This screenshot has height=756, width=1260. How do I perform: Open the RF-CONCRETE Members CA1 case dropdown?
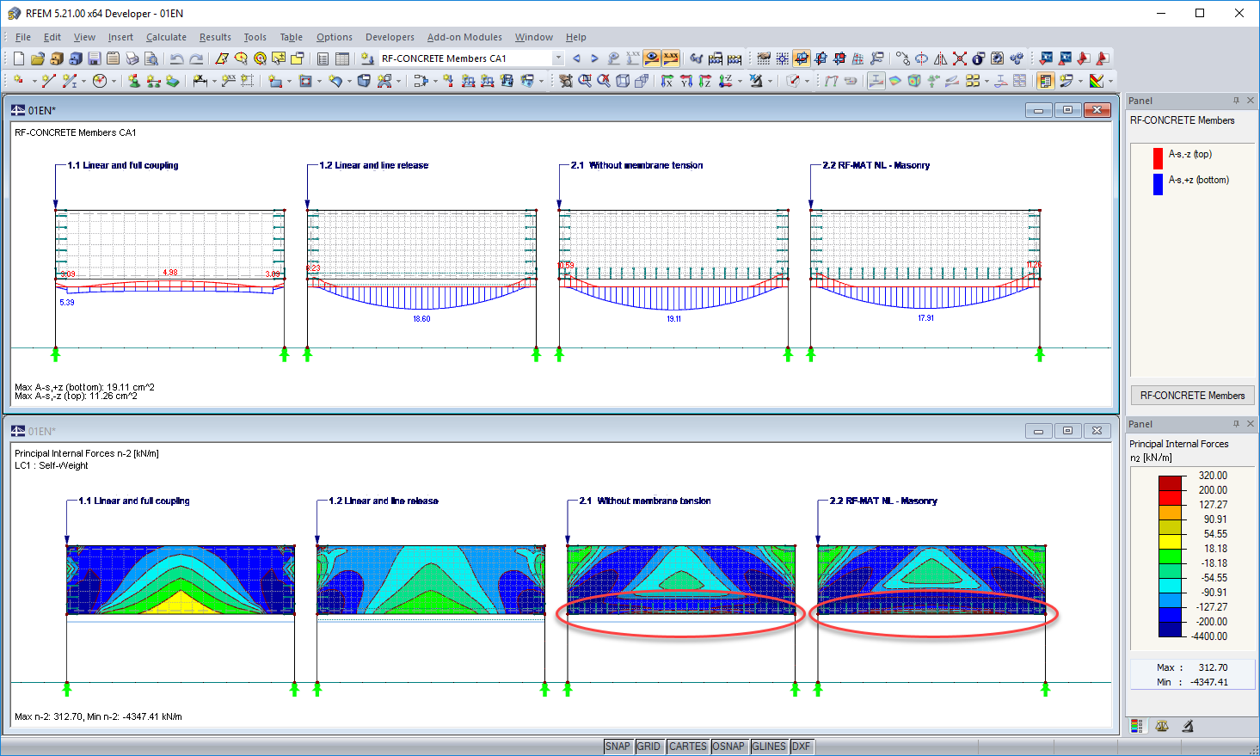[x=557, y=58]
